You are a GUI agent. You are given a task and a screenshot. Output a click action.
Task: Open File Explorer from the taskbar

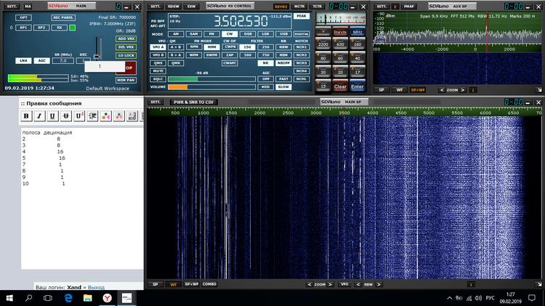tap(88, 298)
